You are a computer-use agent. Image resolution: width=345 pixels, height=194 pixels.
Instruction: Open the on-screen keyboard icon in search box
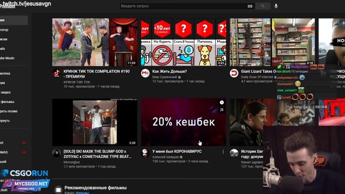pyautogui.click(x=250, y=6)
